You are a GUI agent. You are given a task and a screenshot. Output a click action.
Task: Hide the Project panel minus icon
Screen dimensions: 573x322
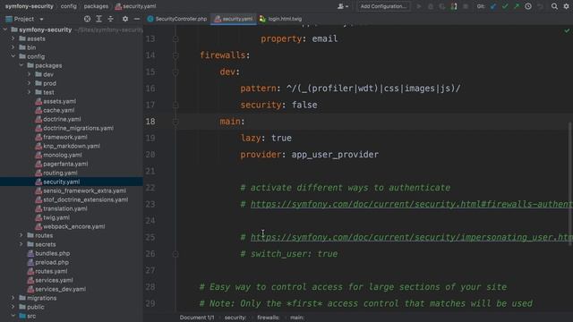[137, 19]
